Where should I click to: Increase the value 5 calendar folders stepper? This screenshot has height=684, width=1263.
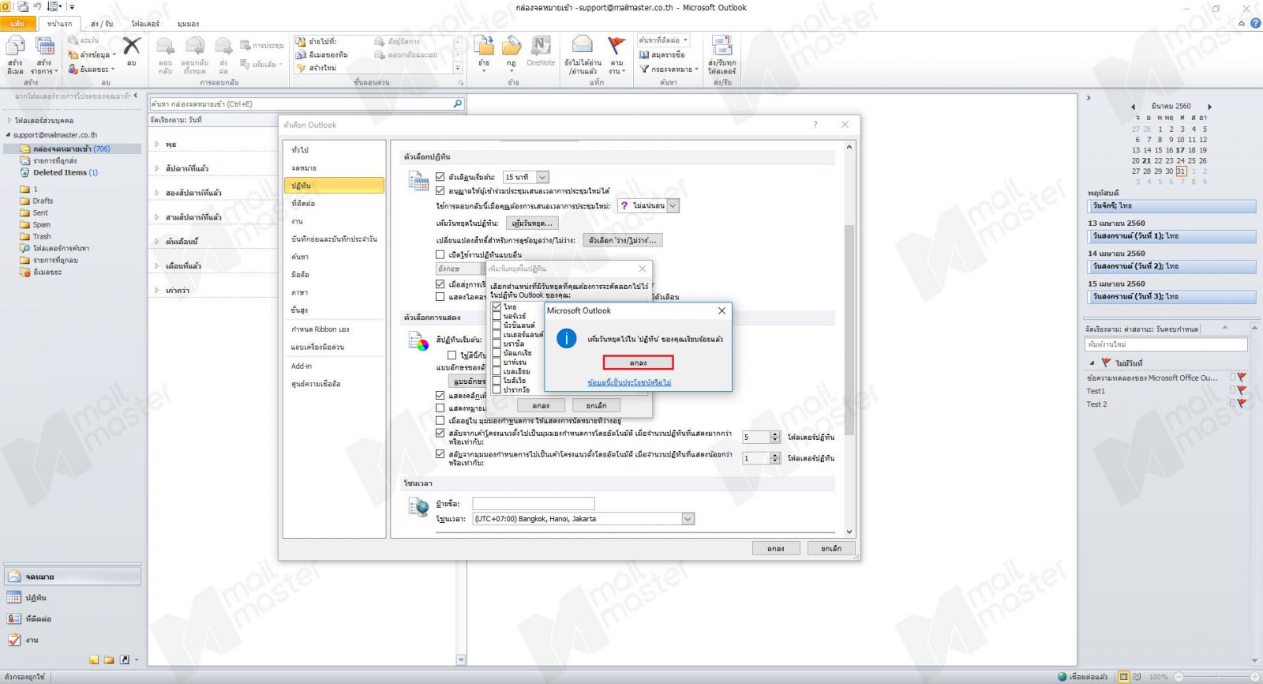(x=774, y=434)
